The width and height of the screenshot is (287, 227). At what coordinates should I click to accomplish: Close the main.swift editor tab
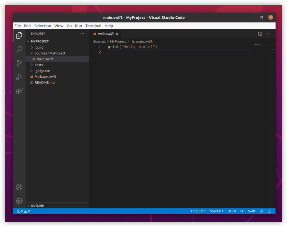click(x=117, y=34)
